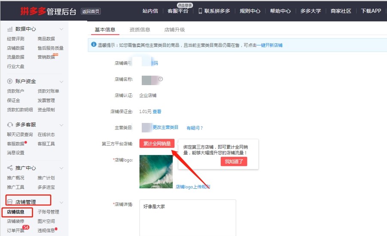Open 售后服务质量 in the sidebar
The image size is (387, 236).
50,48
